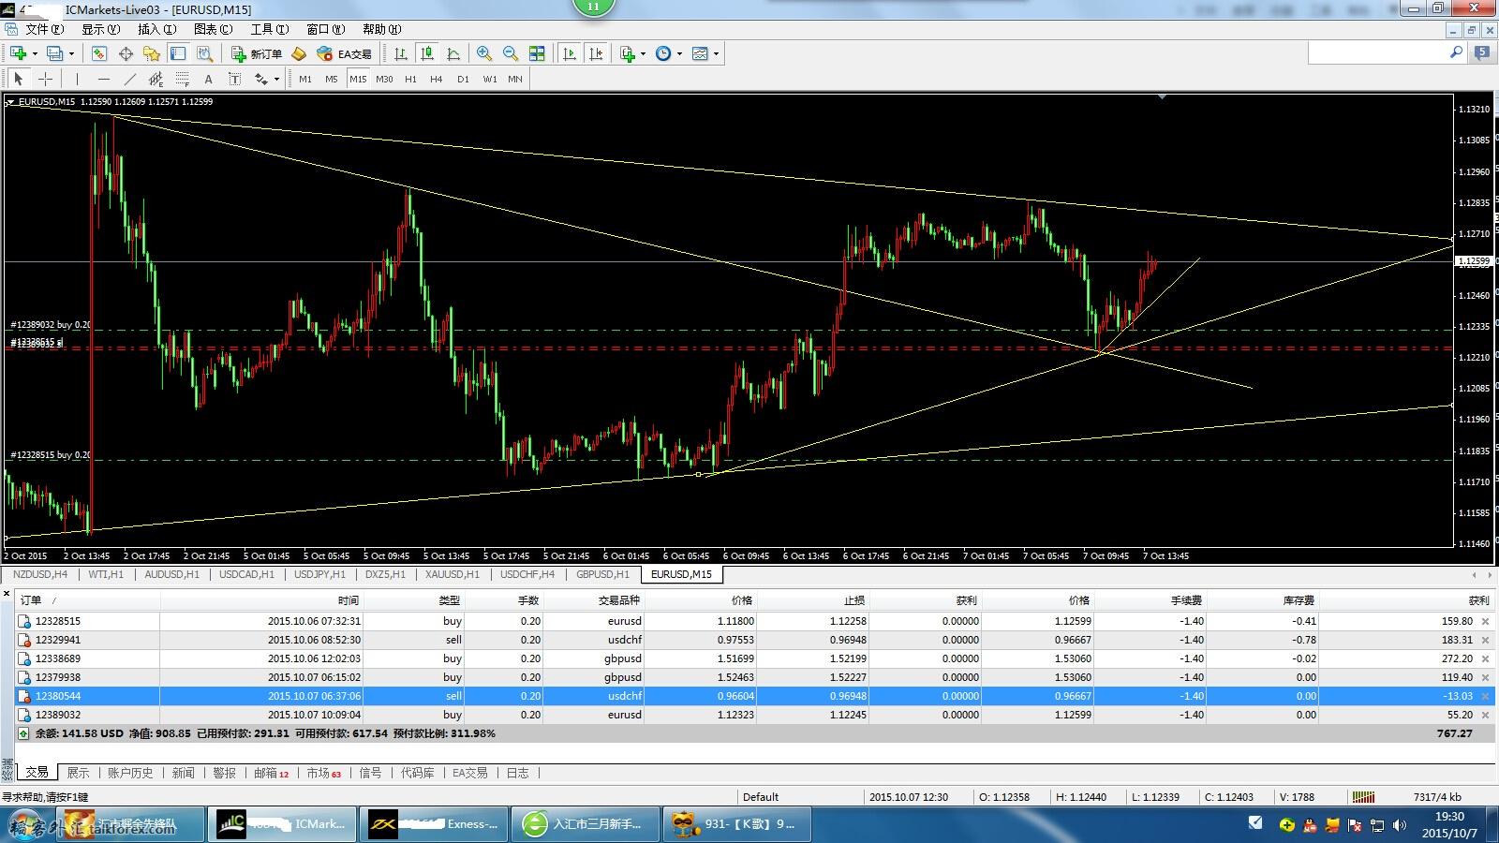Adjust the chart shift triangle marker
Screen dimensions: 1499x843
coord(1162,96)
